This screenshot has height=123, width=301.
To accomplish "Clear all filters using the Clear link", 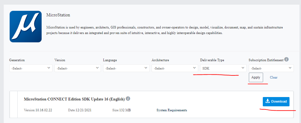I will pos(274,77).
